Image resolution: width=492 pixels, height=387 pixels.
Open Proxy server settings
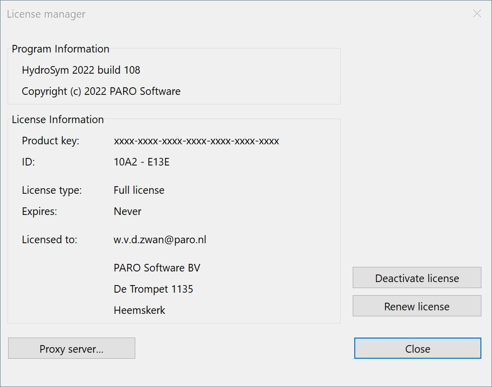[72, 348]
